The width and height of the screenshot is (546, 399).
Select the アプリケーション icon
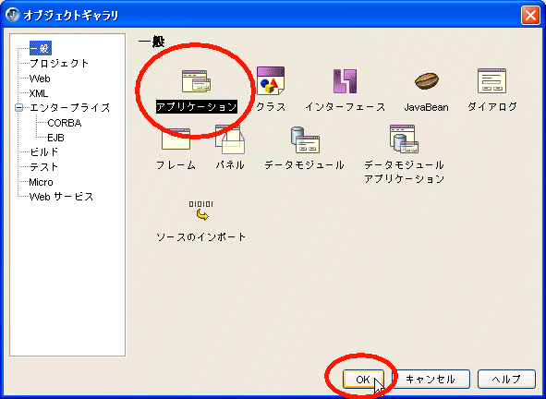pos(197,81)
